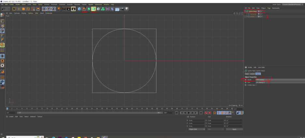Click the Rotation H input field

coord(234,120)
